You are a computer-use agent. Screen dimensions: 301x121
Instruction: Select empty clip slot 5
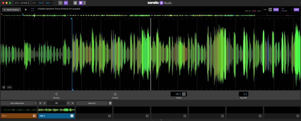(169, 112)
